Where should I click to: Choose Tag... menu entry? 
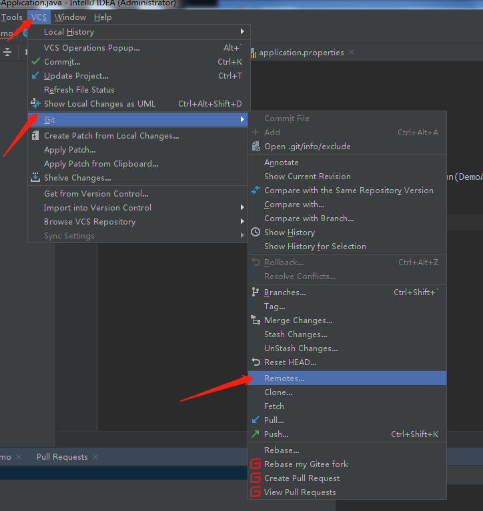(347, 306)
